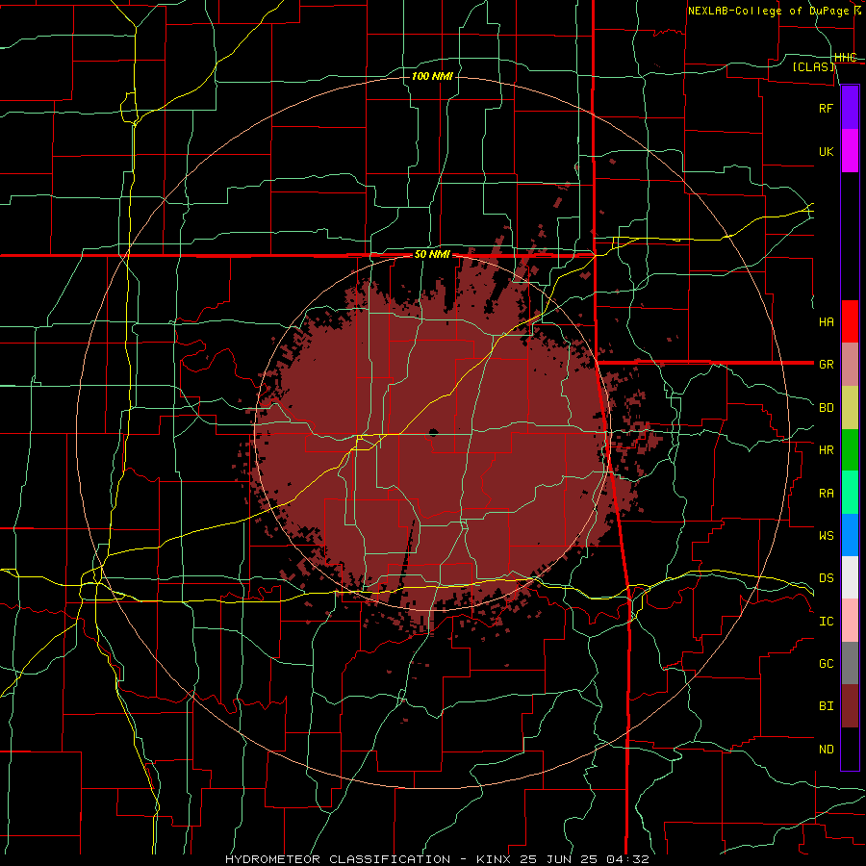This screenshot has height=866, width=866.
Task: Click the [CLAS] legend heading
Action: (813, 66)
